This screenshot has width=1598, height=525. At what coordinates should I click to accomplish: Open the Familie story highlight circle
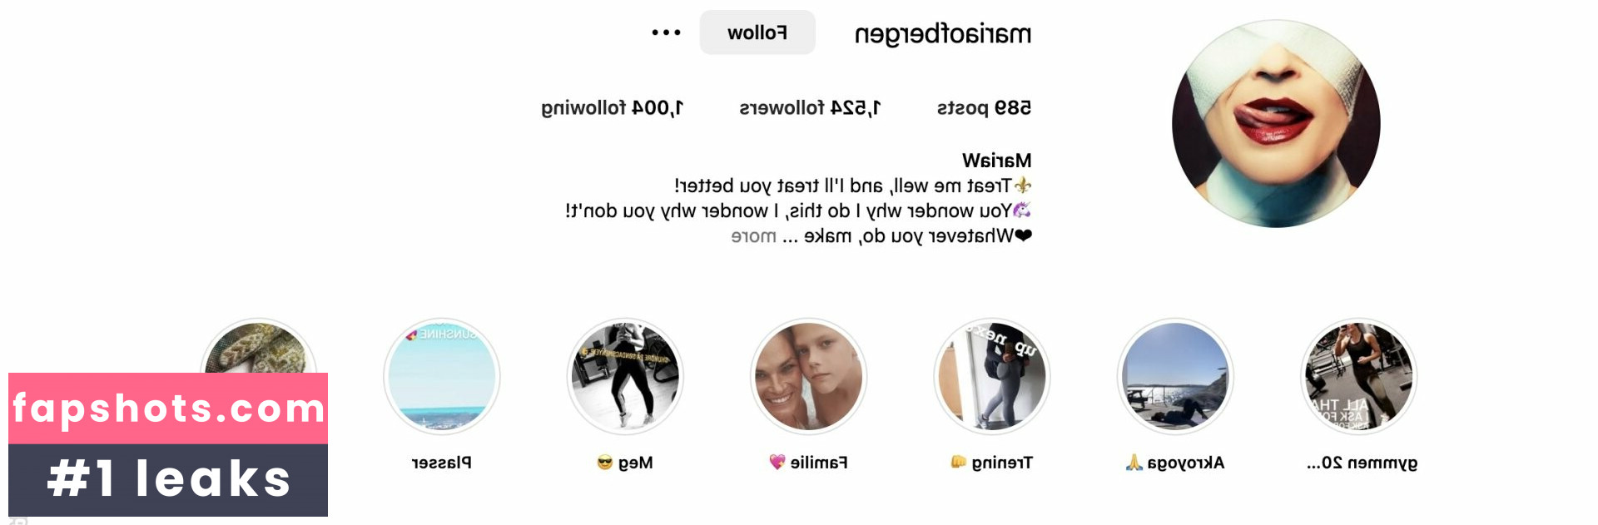pyautogui.click(x=809, y=377)
